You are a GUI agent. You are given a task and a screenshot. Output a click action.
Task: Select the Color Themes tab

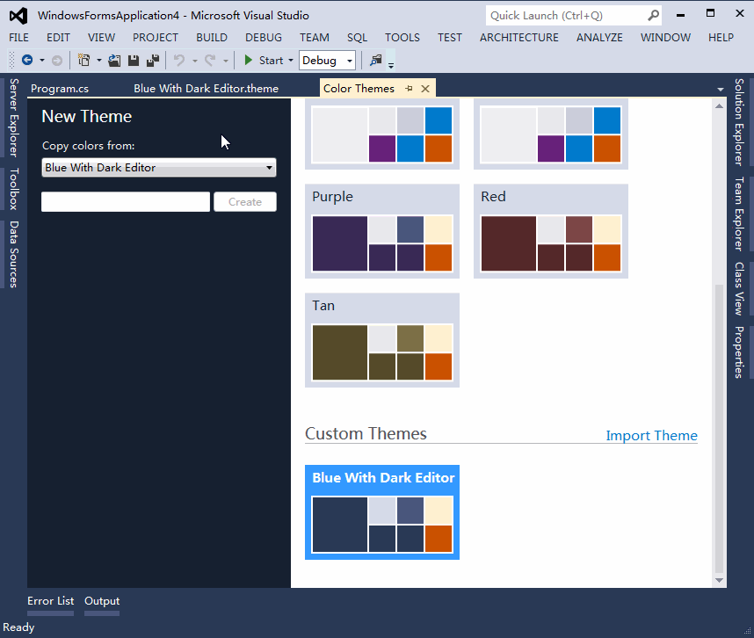click(x=359, y=89)
